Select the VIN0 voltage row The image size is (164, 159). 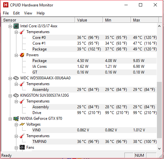tap(94, 130)
